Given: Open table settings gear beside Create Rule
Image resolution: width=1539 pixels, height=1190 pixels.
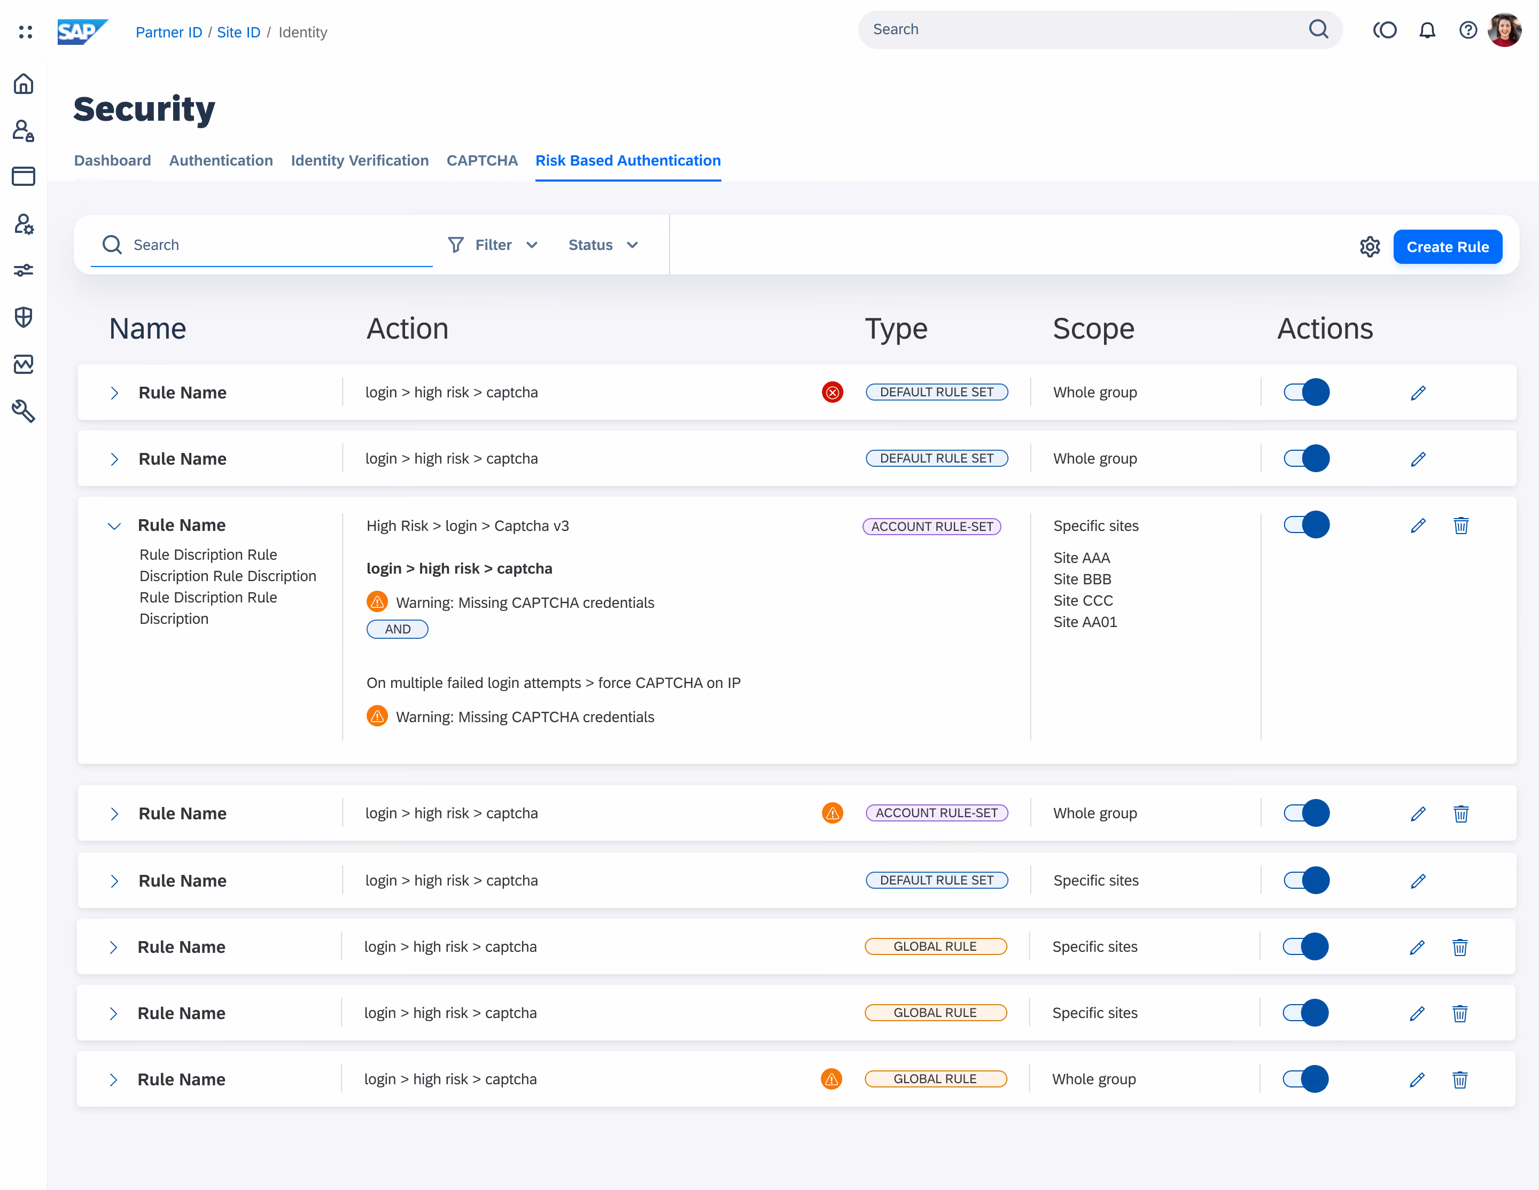Looking at the screenshot, I should click(1369, 247).
